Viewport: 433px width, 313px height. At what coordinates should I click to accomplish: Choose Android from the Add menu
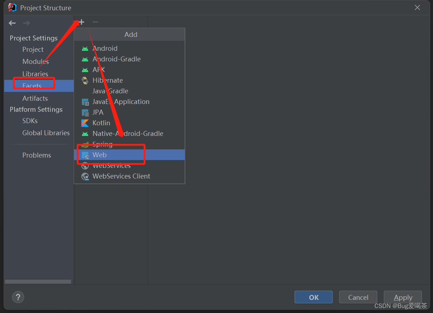129,48
